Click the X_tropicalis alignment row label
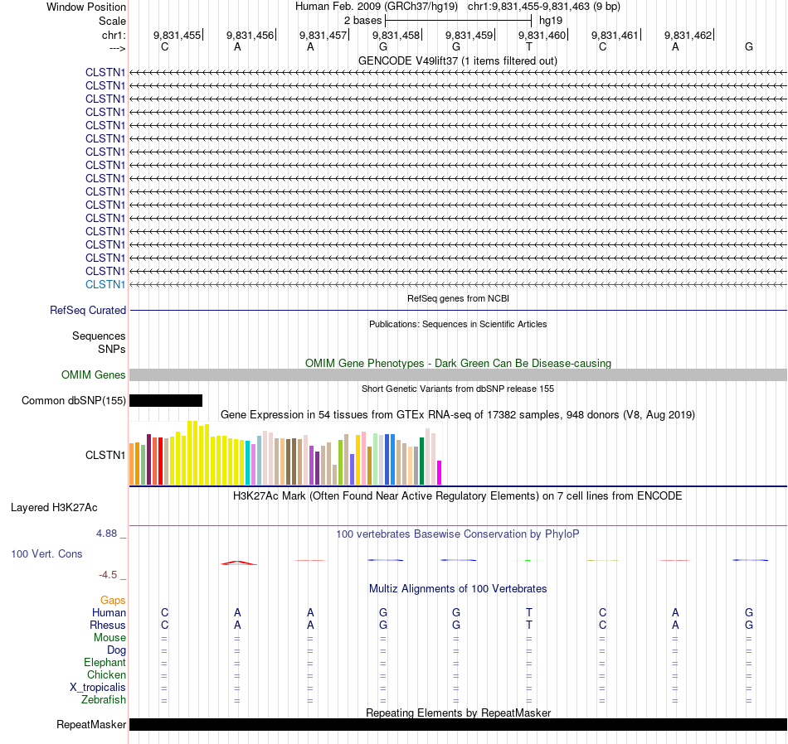 pos(98,688)
